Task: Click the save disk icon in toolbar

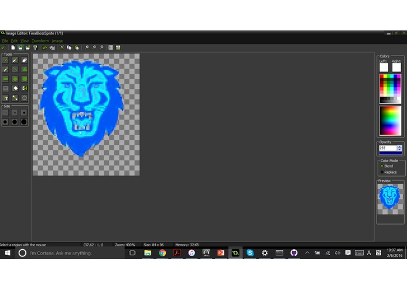Action: (35, 48)
